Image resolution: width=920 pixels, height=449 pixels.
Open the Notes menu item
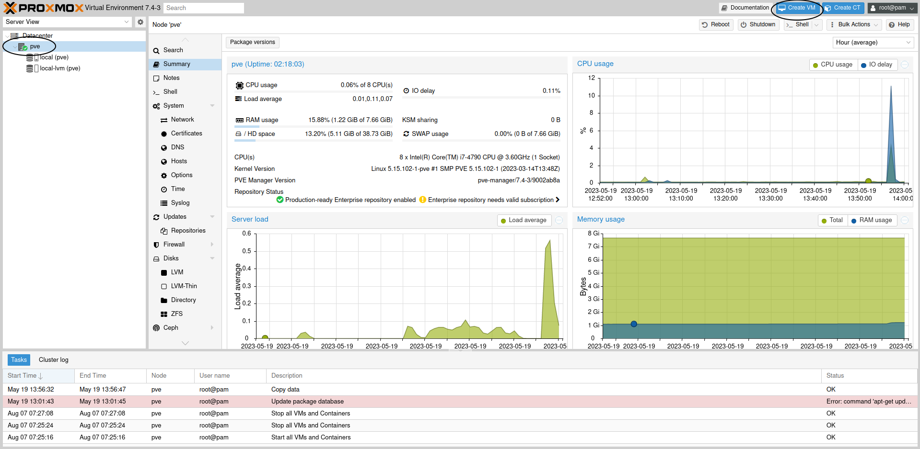point(185,78)
